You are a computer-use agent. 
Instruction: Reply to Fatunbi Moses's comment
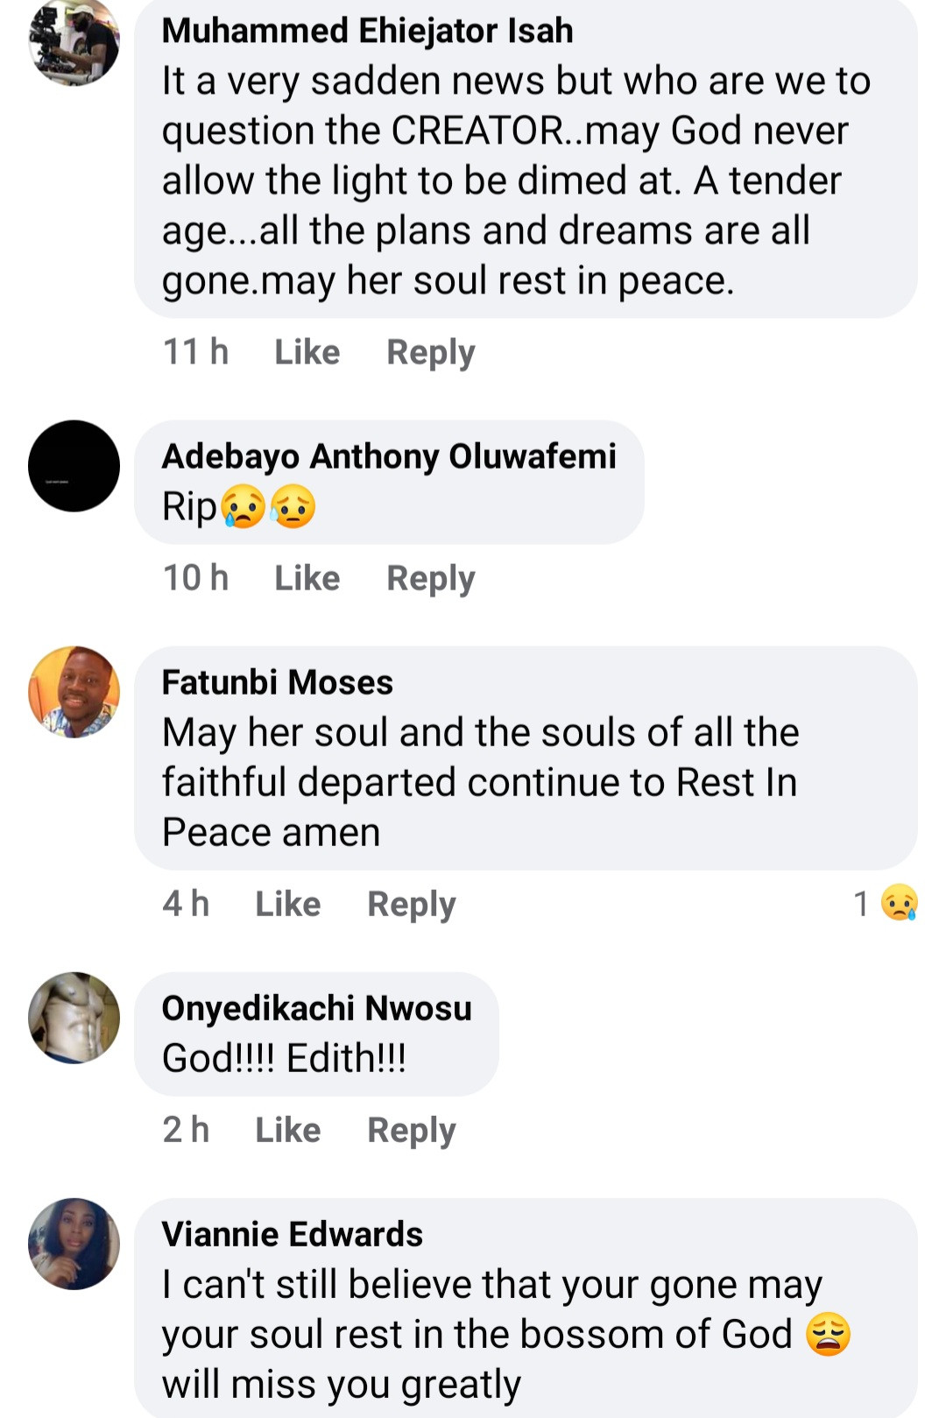(x=411, y=904)
